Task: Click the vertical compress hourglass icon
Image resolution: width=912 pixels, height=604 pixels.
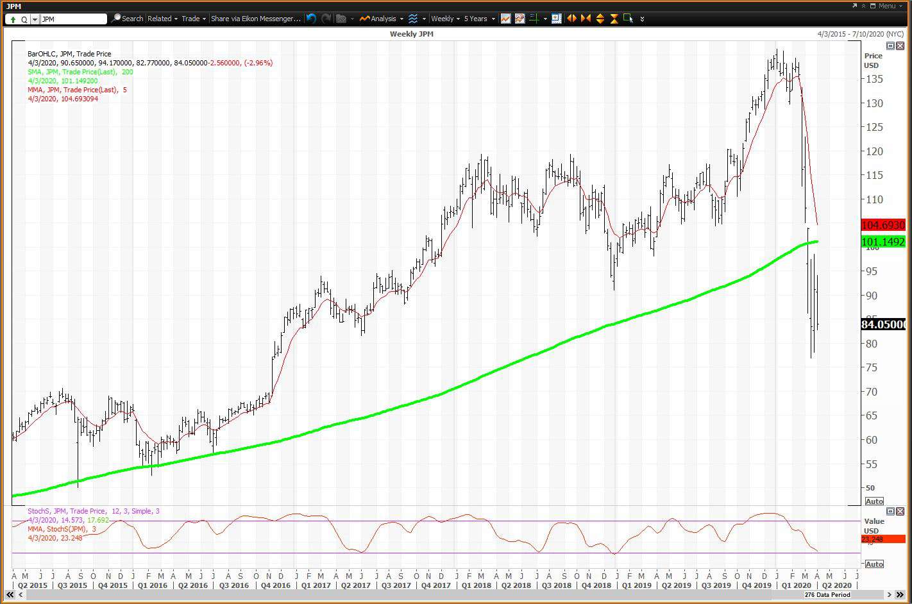Action: [614, 19]
